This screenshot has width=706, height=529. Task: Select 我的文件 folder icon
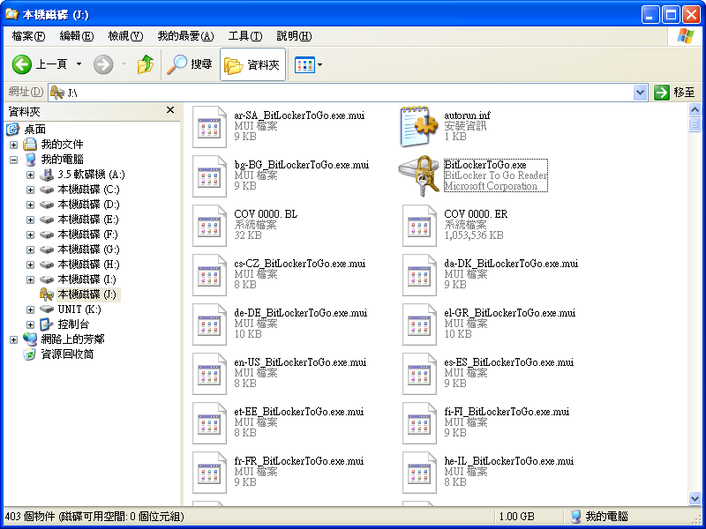coord(30,145)
